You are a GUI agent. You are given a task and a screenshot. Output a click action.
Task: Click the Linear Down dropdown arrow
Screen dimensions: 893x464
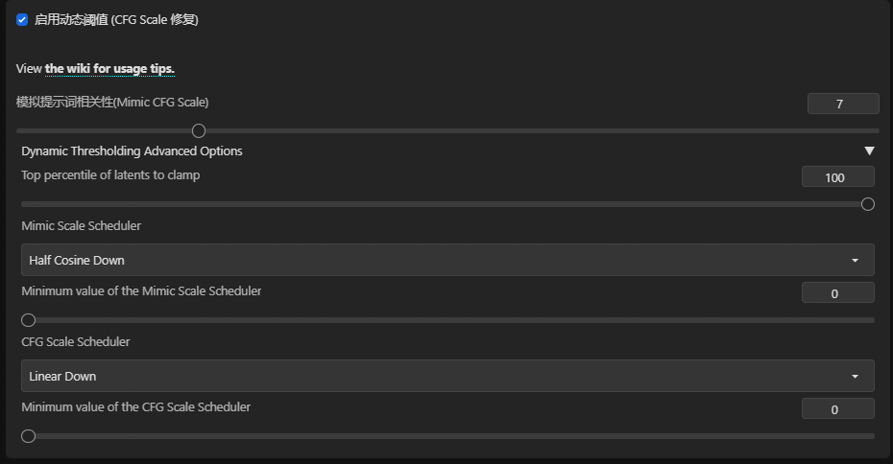[855, 377]
